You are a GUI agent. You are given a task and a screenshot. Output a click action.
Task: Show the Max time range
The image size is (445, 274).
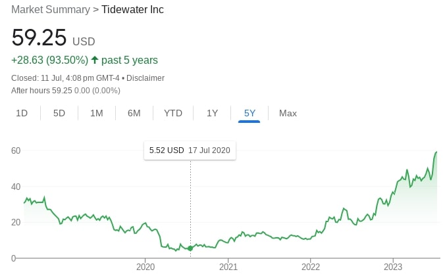pos(288,113)
